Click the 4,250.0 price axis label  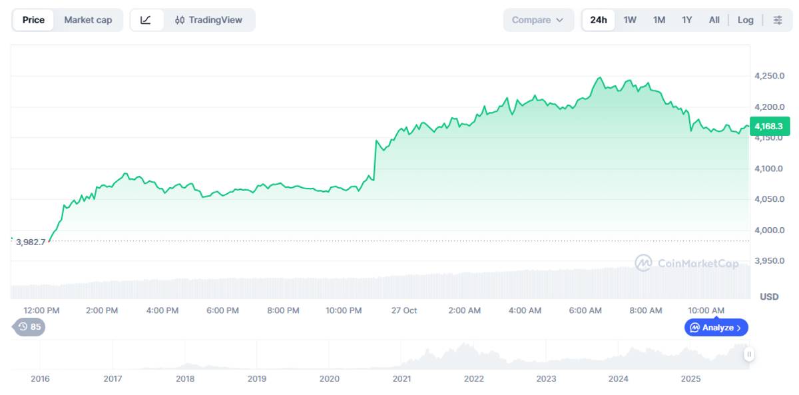(x=769, y=76)
